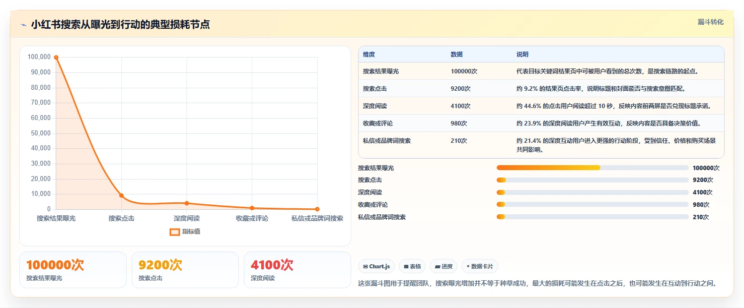Click the chart data point for 搜索结果曝光
Screen dimensions: 744x308
(56, 58)
